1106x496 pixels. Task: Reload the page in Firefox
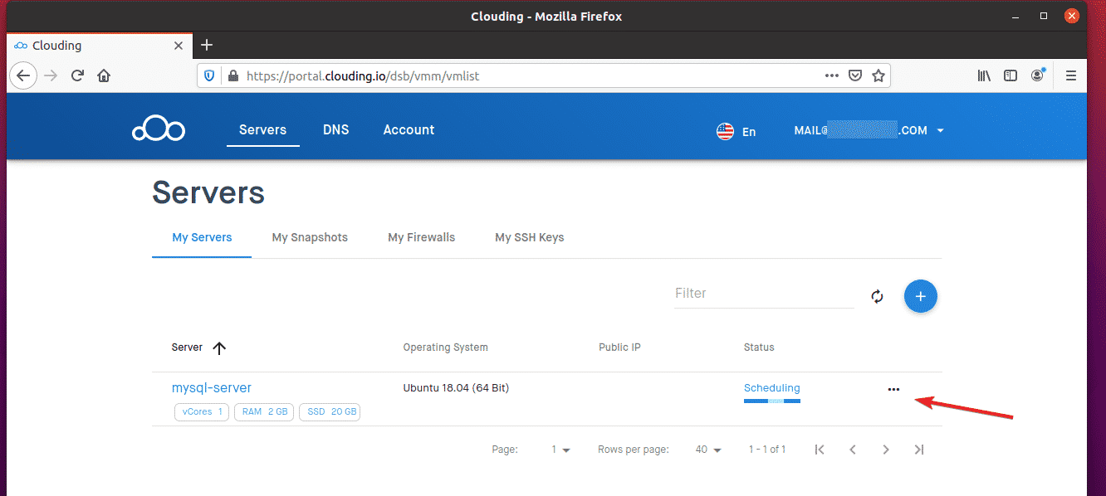(x=77, y=75)
